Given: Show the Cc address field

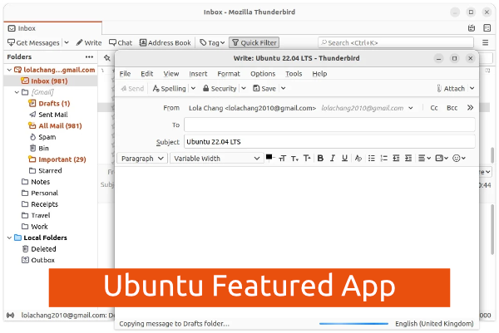Looking at the screenshot, I should coord(434,108).
